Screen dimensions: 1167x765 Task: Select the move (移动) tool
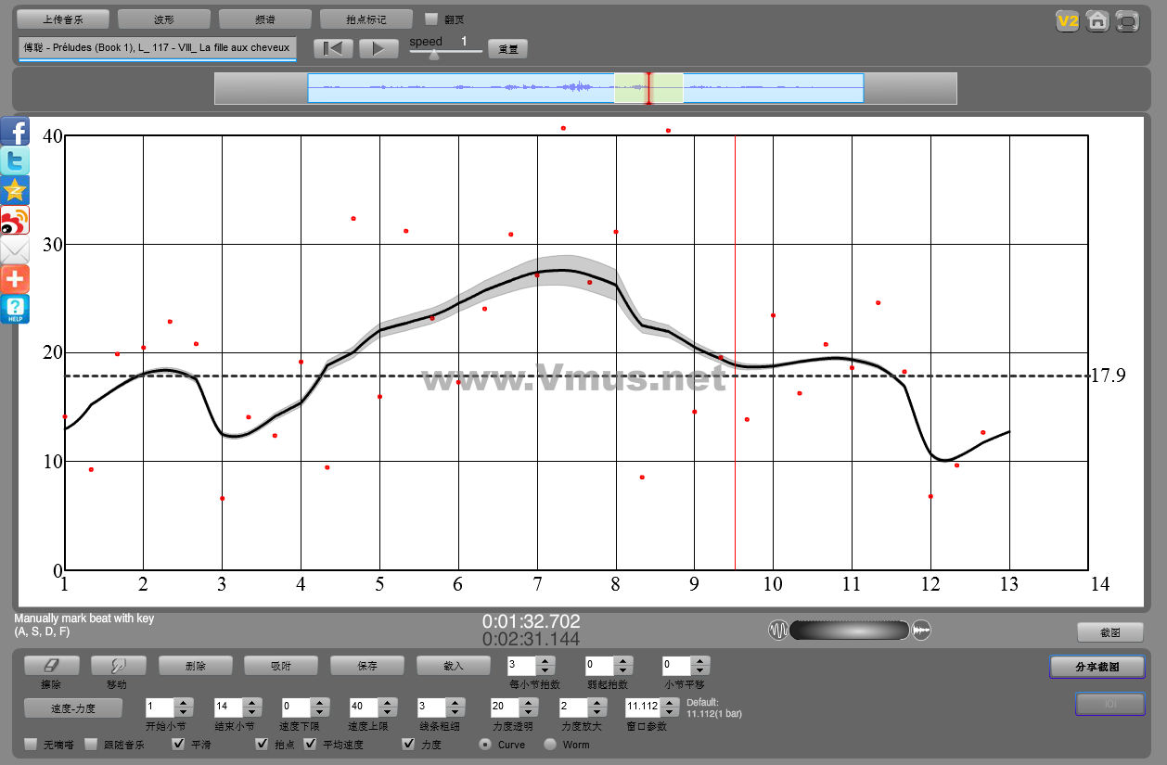118,665
